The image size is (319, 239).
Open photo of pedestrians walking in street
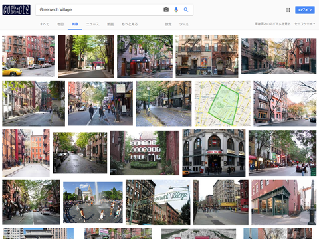pos(100,104)
